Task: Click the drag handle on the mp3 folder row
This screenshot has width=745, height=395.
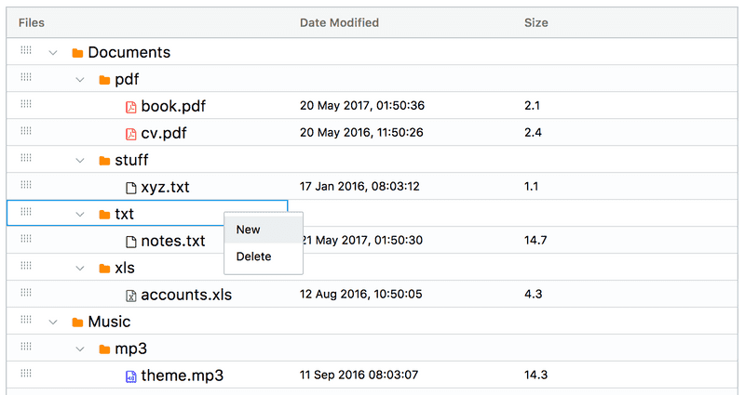Action: pyautogui.click(x=26, y=347)
